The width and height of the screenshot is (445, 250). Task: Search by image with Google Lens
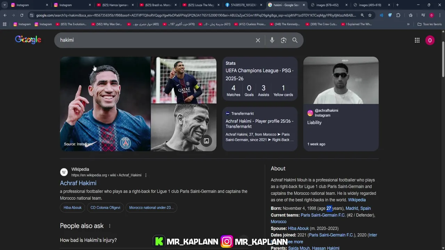coord(284,40)
